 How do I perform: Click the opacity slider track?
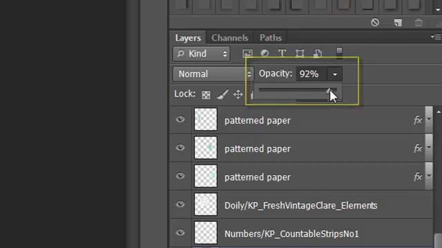(298, 90)
